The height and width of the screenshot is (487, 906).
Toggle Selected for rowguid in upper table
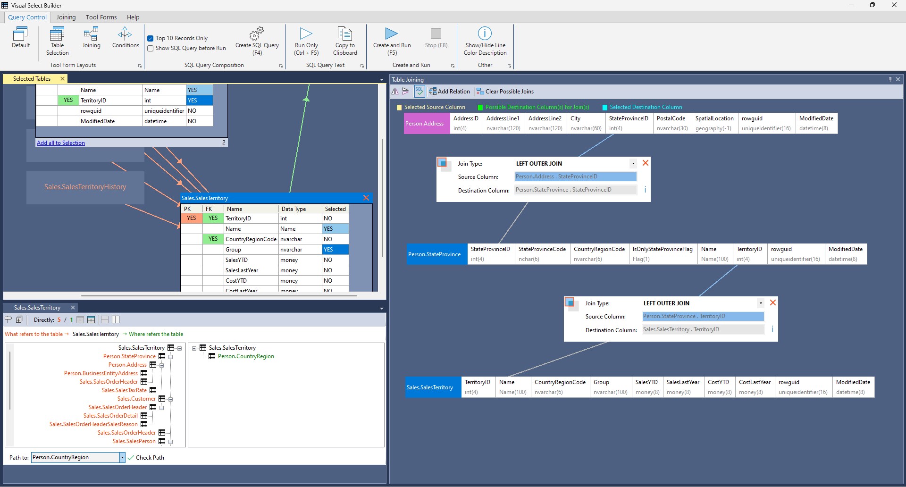(x=200, y=111)
